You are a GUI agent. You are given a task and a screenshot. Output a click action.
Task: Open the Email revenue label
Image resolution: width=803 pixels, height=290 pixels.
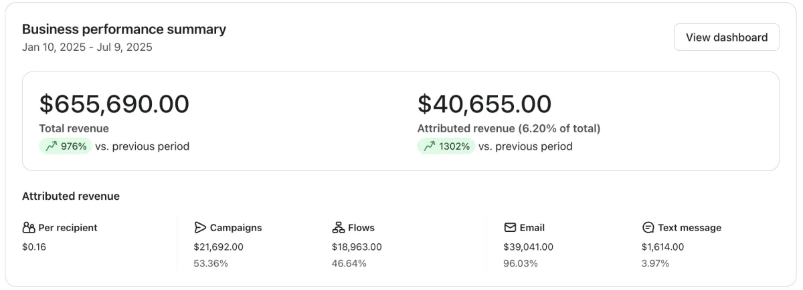pyautogui.click(x=532, y=228)
